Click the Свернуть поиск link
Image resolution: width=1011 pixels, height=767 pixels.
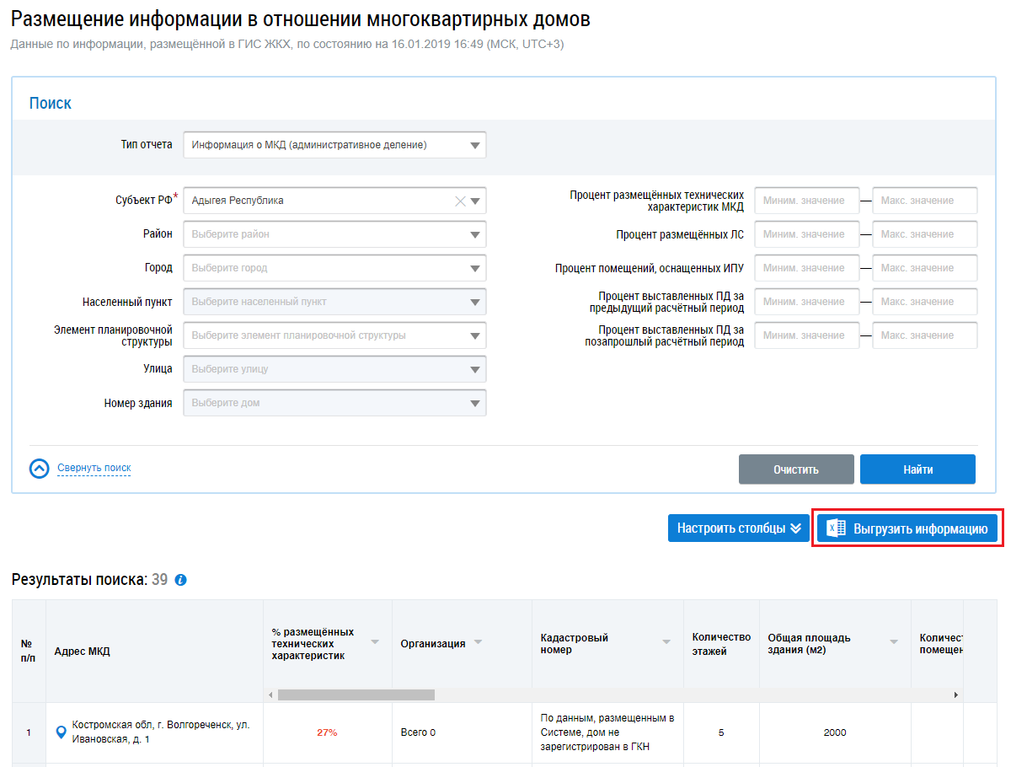point(94,468)
